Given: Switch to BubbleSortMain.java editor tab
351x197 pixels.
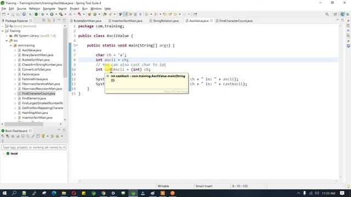Looking at the screenshot, I should tap(86, 21).
